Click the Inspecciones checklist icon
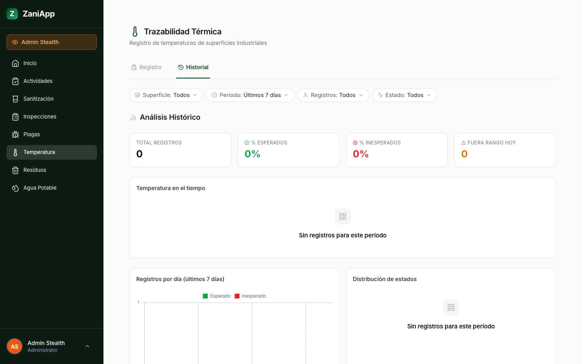Screen dimensions: 582x364 (15, 117)
